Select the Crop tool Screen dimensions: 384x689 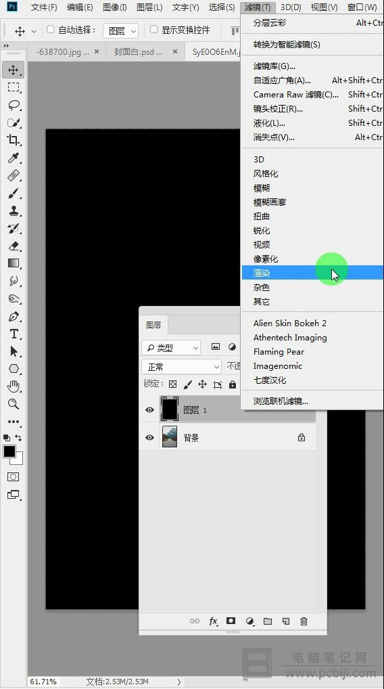pyautogui.click(x=13, y=140)
